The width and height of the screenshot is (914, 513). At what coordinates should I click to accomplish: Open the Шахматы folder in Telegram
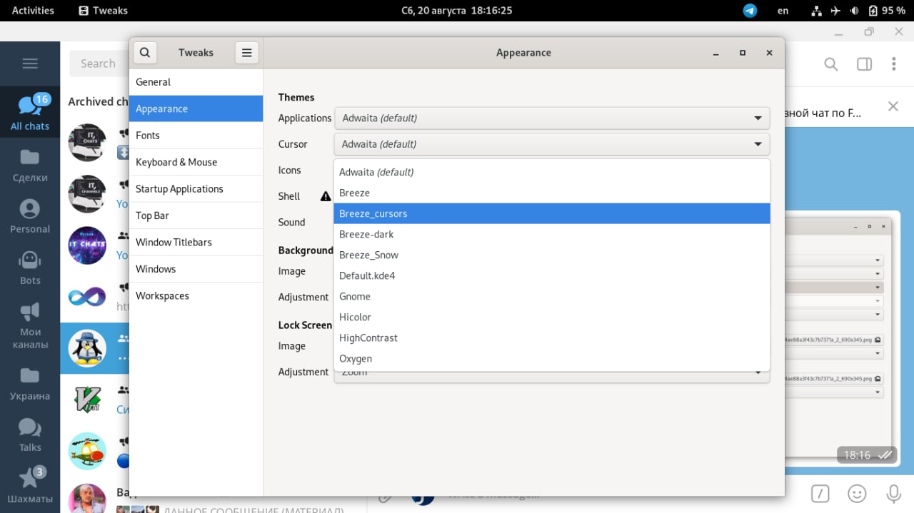tap(30, 485)
